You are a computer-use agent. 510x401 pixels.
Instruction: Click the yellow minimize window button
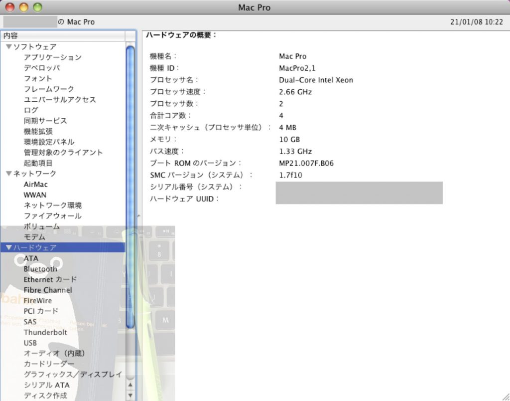24,7
